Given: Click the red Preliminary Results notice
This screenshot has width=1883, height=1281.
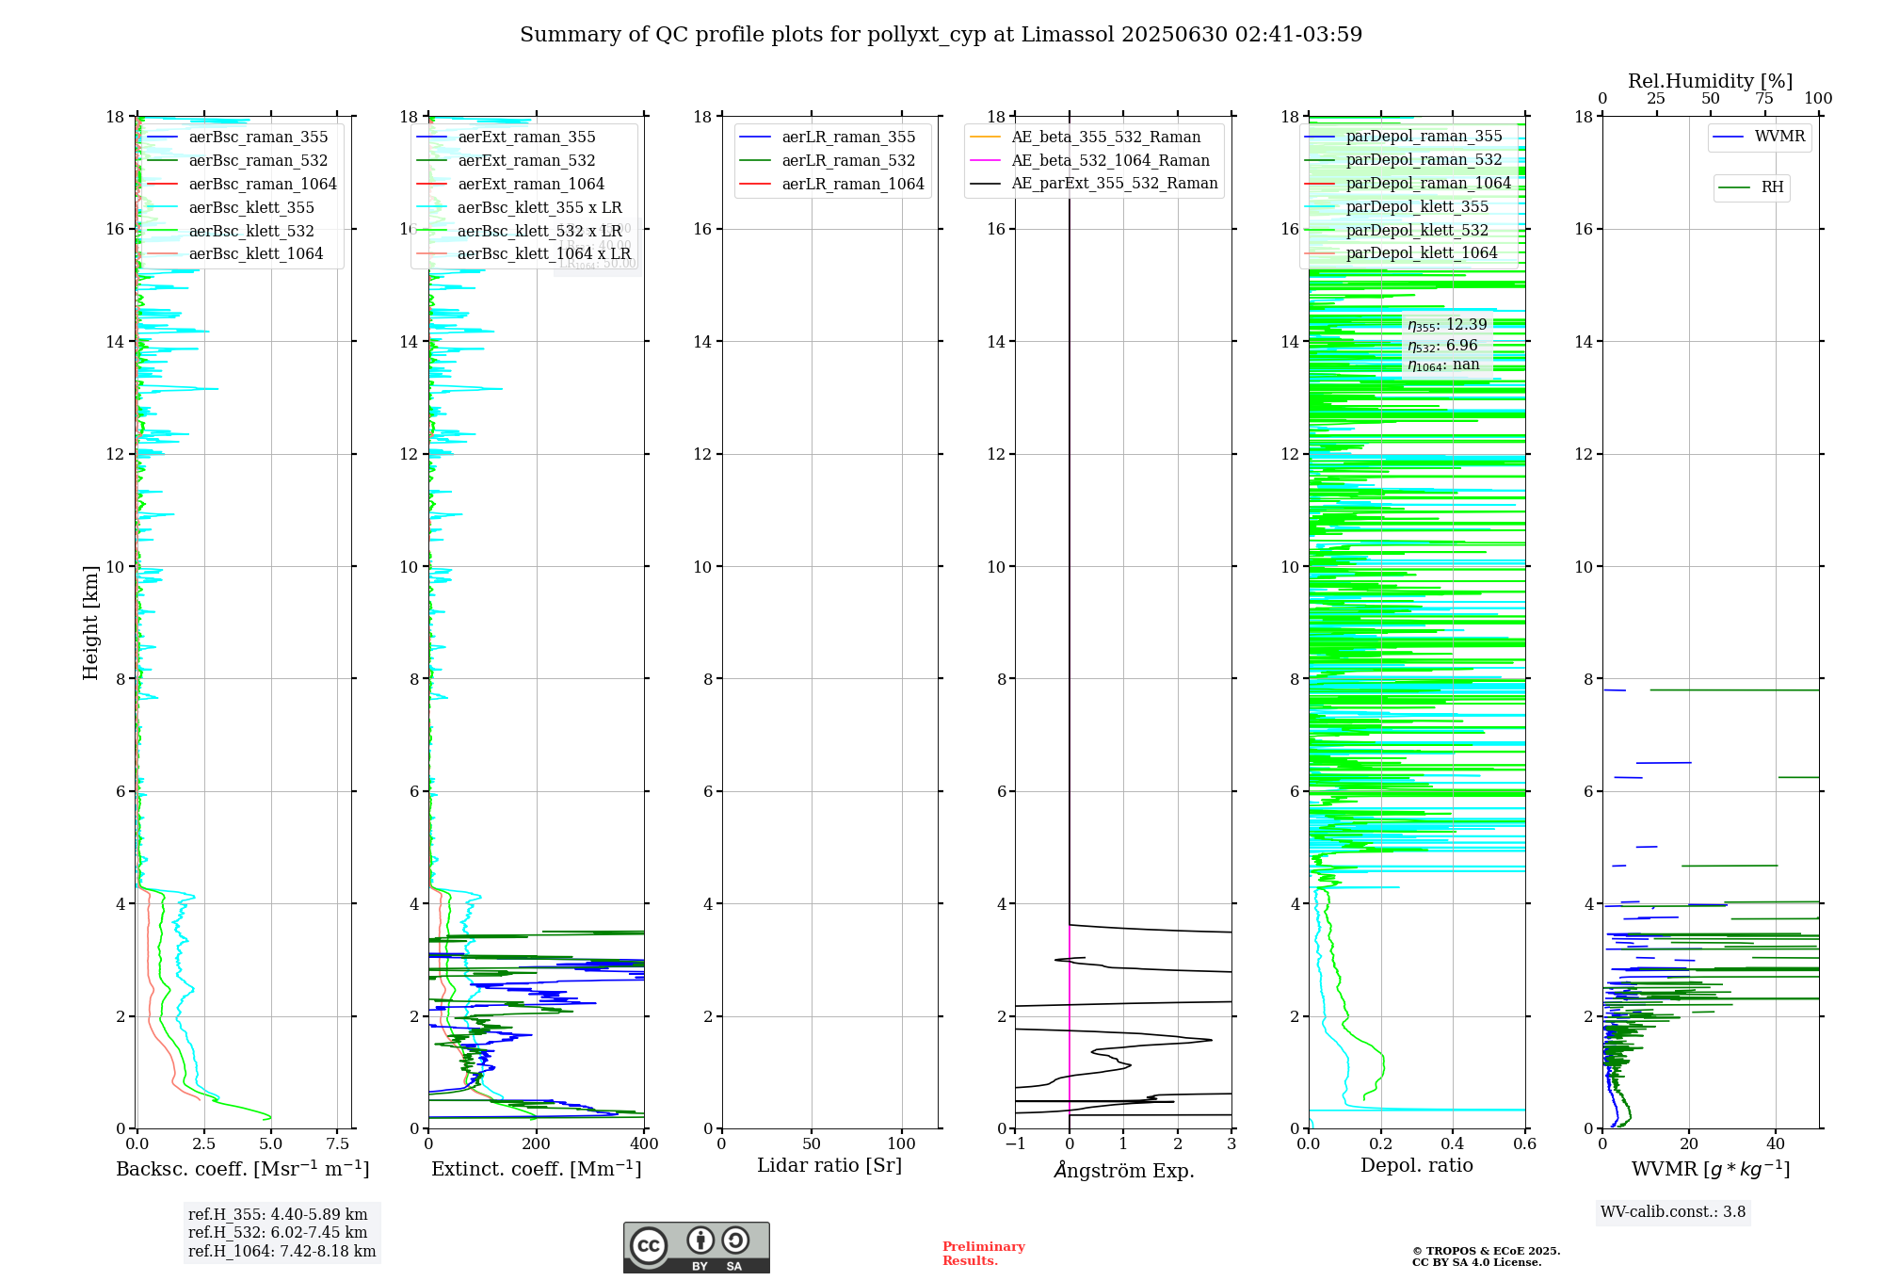Looking at the screenshot, I should tap(984, 1254).
